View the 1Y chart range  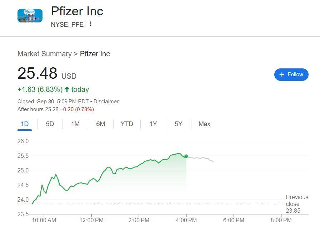pyautogui.click(x=153, y=124)
